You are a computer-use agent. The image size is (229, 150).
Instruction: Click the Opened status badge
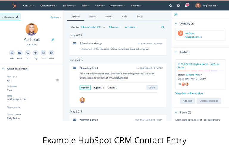click(85, 88)
